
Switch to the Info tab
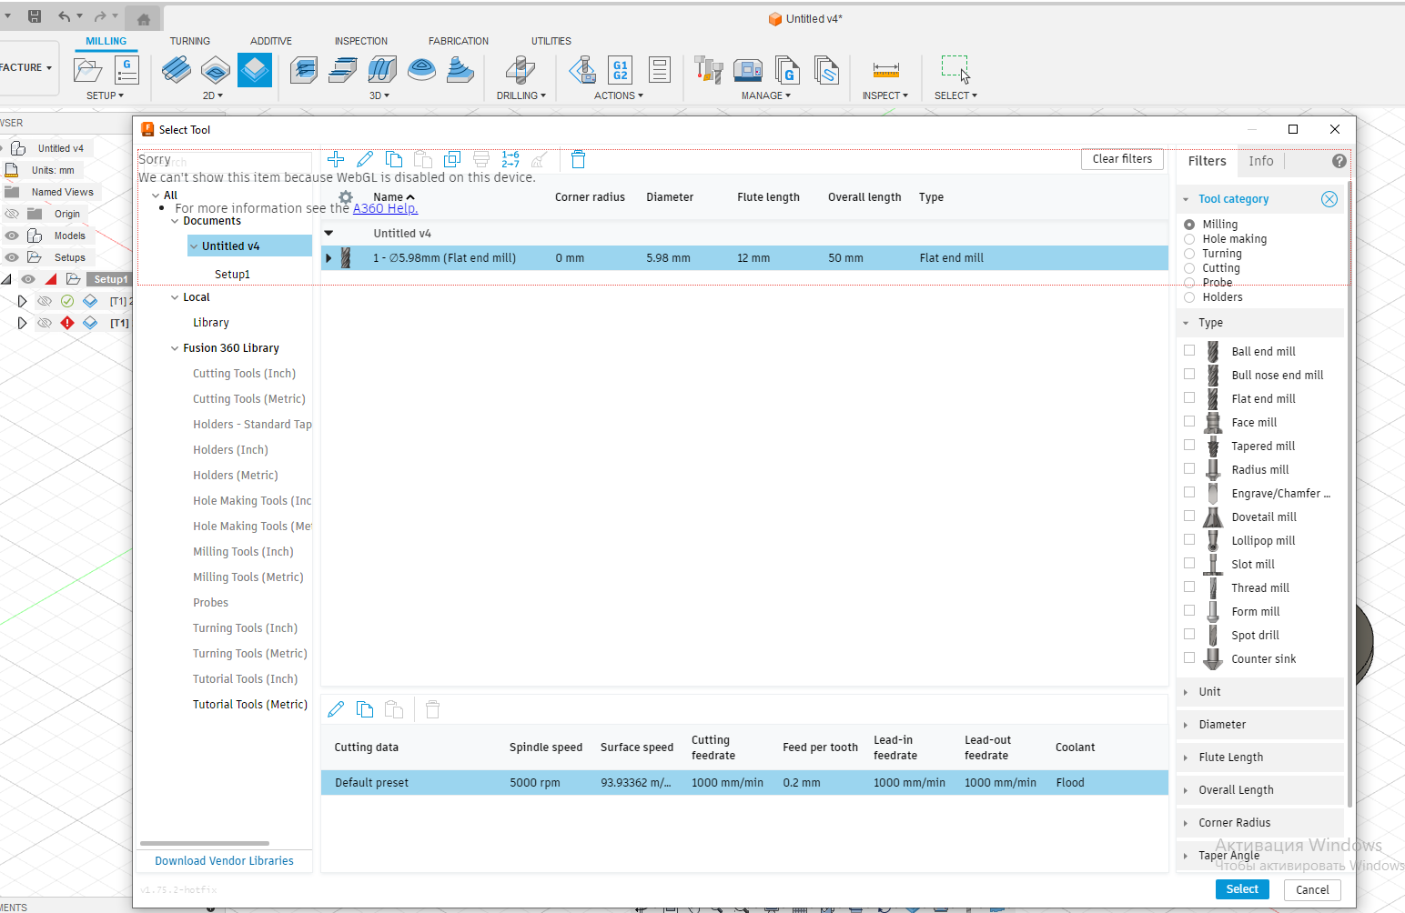(x=1260, y=161)
